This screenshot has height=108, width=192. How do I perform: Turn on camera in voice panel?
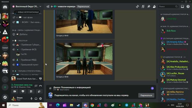pyautogui.click(x=15, y=91)
